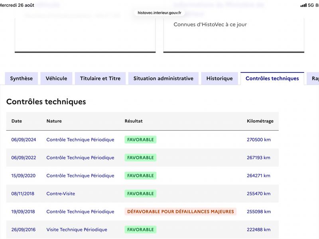Viewport: 319px width, 239px height.
Task: Tap the 5G signal status indicator
Action: tap(307, 5)
